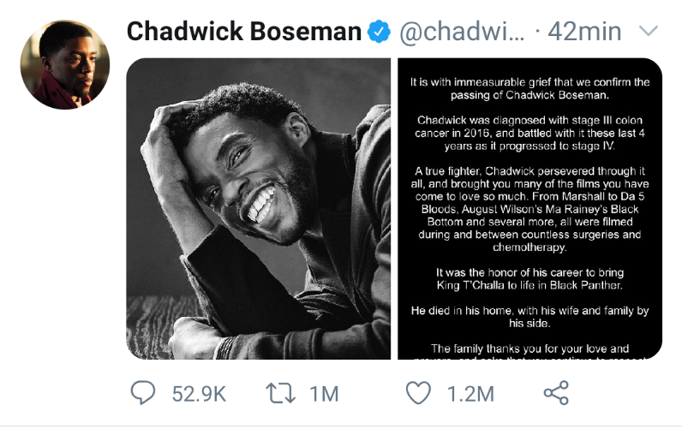Click the Chadwick Boseman display name
This screenshot has height=429, width=682.
click(243, 33)
